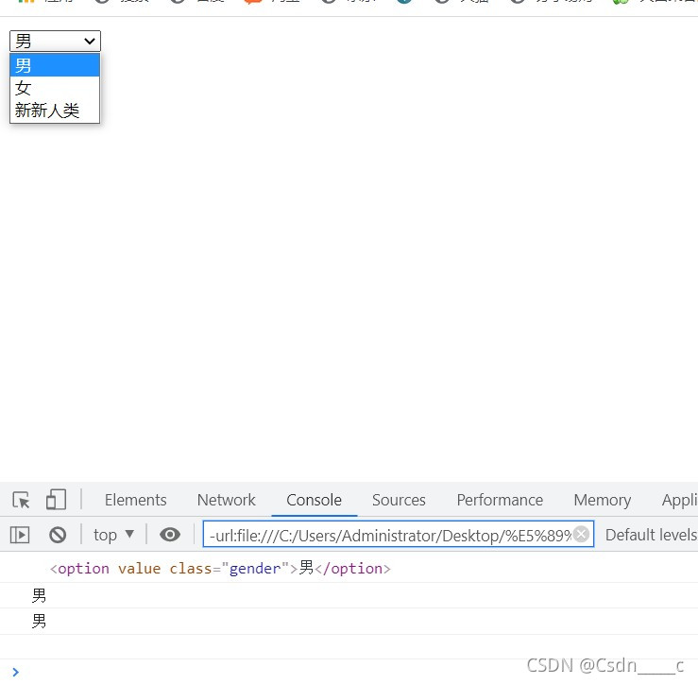Click the second 男 console output line
Image resolution: width=698 pixels, height=684 pixels.
click(39, 621)
